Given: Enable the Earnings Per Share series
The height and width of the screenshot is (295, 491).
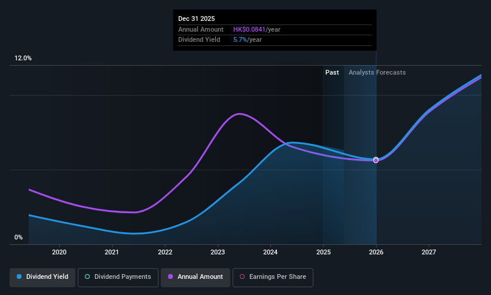Looking at the screenshot, I should pos(273,277).
